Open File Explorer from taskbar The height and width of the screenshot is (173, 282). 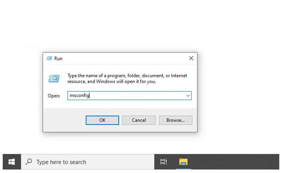[x=183, y=162]
